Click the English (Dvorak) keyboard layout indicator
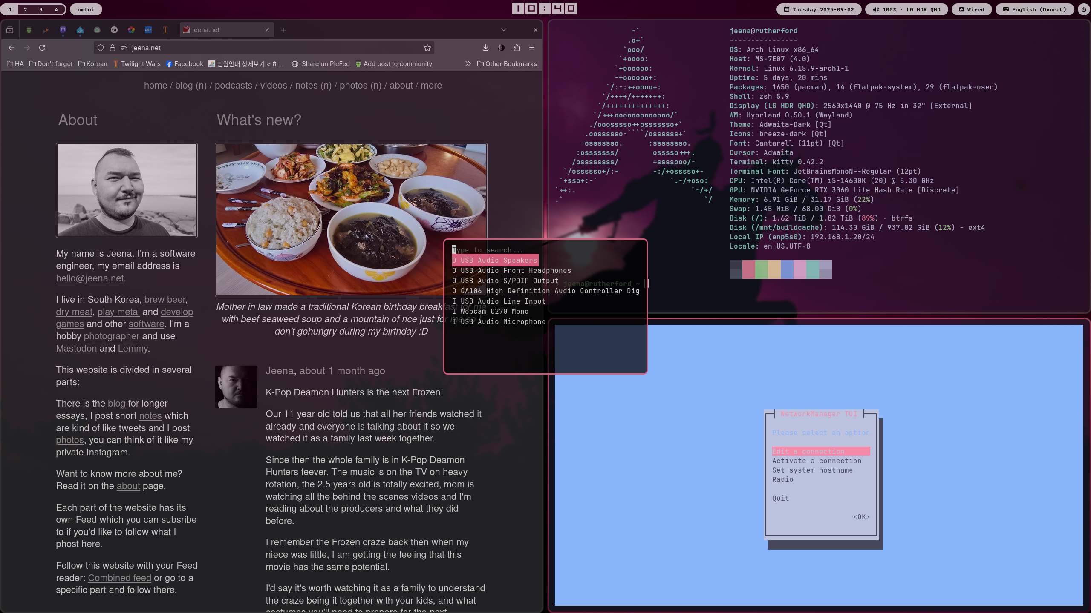Screen dimensions: 1091x613 (1034, 9)
